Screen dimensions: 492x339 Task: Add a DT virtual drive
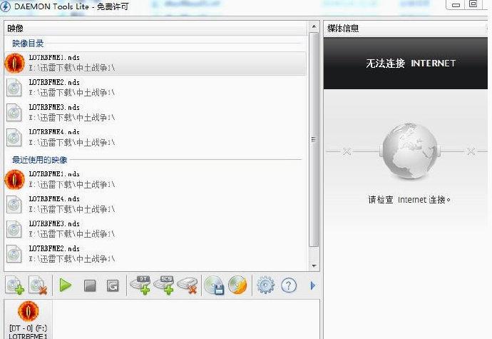(x=140, y=285)
